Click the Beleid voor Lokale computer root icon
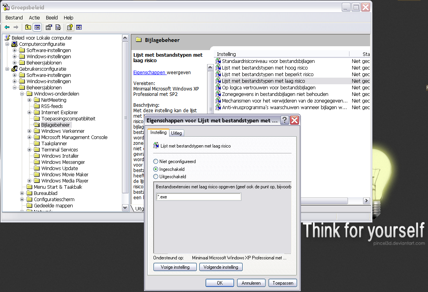The image size is (428, 292). tap(7, 38)
